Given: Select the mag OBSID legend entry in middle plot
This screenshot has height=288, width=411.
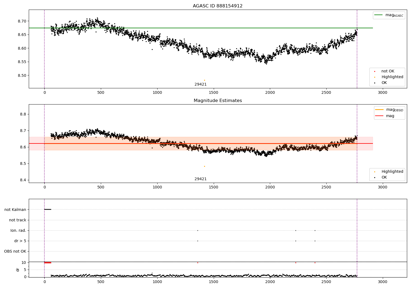Looking at the screenshot, I should (x=389, y=110).
